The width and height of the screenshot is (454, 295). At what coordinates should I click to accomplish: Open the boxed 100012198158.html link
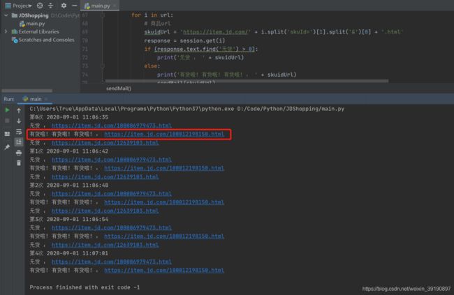pos(164,134)
